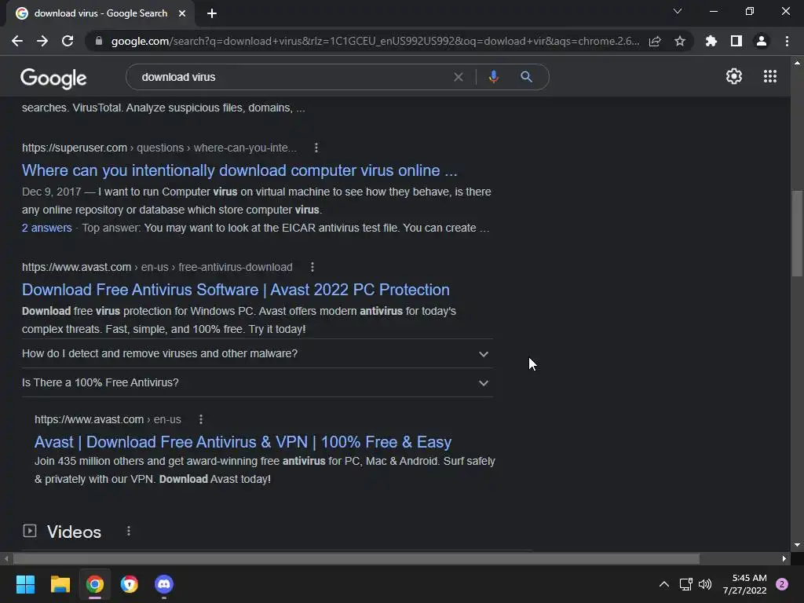Open a new tab
Image resolution: width=804 pixels, height=603 pixels.
(x=212, y=13)
